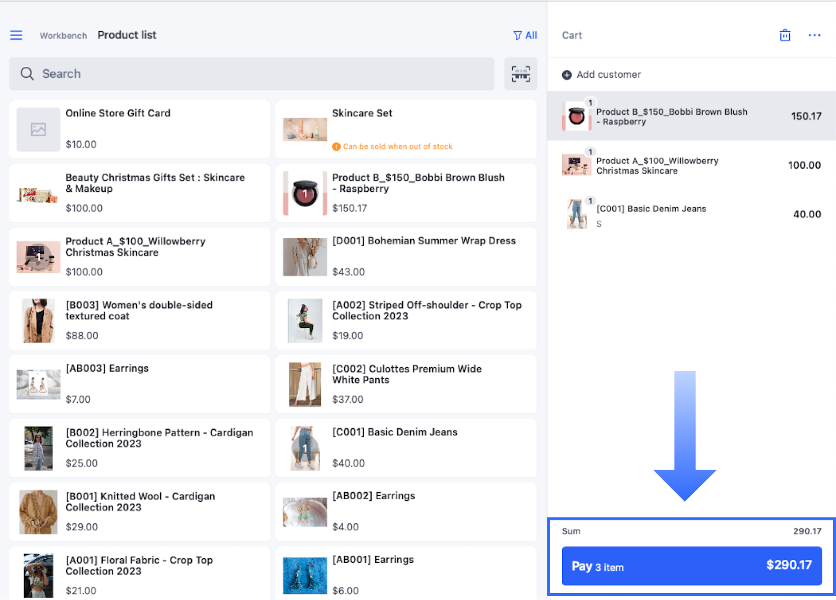836x600 pixels.
Task: Select Bohemian Summer Wrap Dress product
Action: [406, 257]
